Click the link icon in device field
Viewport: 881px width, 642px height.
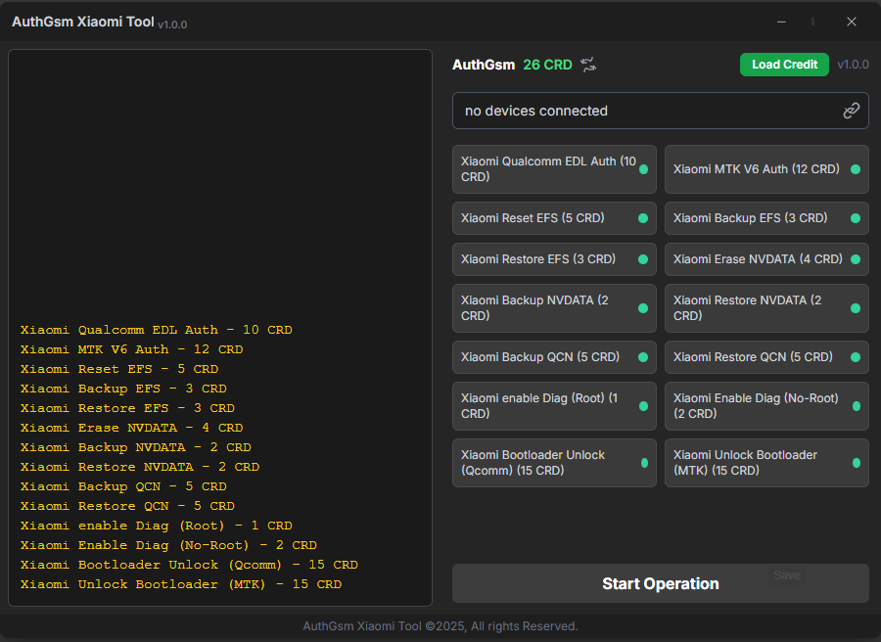tap(852, 111)
